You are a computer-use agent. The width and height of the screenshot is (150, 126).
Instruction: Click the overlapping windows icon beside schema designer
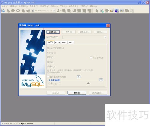pyautogui.click(x=127, y=11)
